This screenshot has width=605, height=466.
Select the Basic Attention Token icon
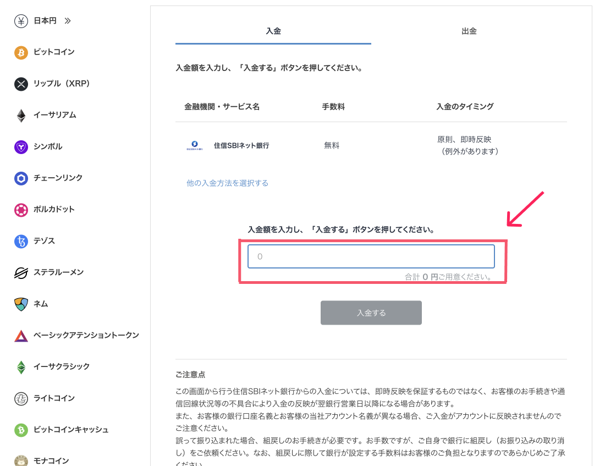pyautogui.click(x=21, y=336)
